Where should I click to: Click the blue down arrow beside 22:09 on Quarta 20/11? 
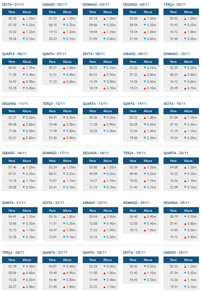[x=185, y=187]
